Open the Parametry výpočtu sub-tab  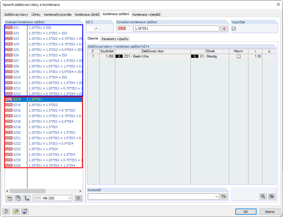[x=115, y=39]
